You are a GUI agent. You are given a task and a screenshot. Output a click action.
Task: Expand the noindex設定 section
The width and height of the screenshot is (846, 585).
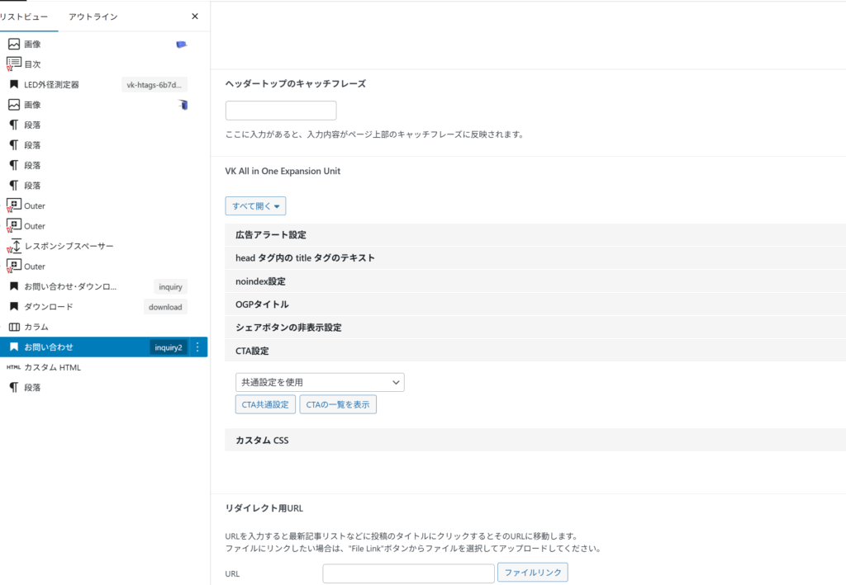coord(535,281)
